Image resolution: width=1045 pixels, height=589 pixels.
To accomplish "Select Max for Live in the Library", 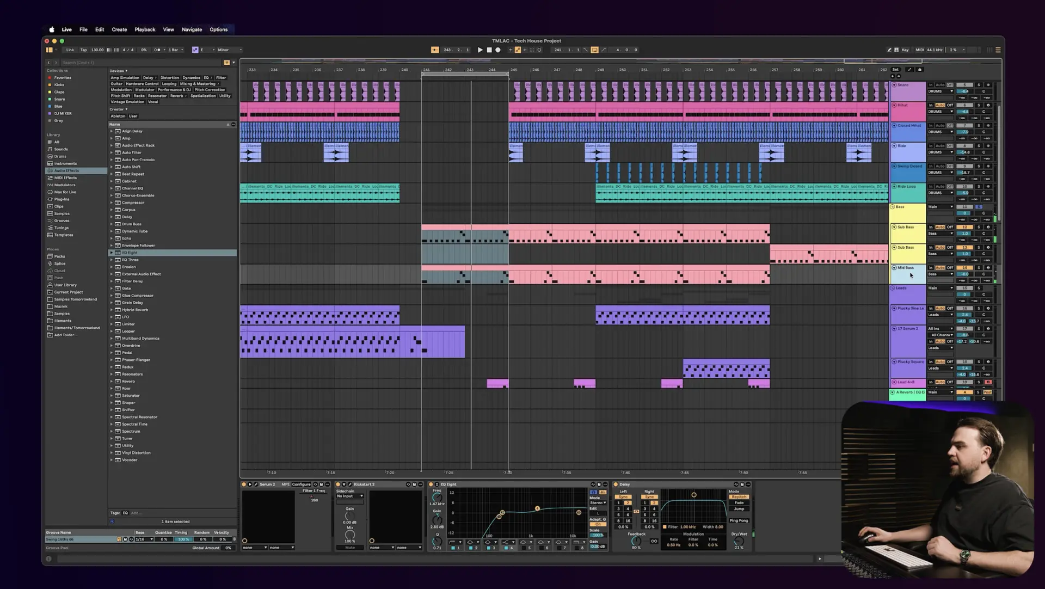I will click(65, 192).
